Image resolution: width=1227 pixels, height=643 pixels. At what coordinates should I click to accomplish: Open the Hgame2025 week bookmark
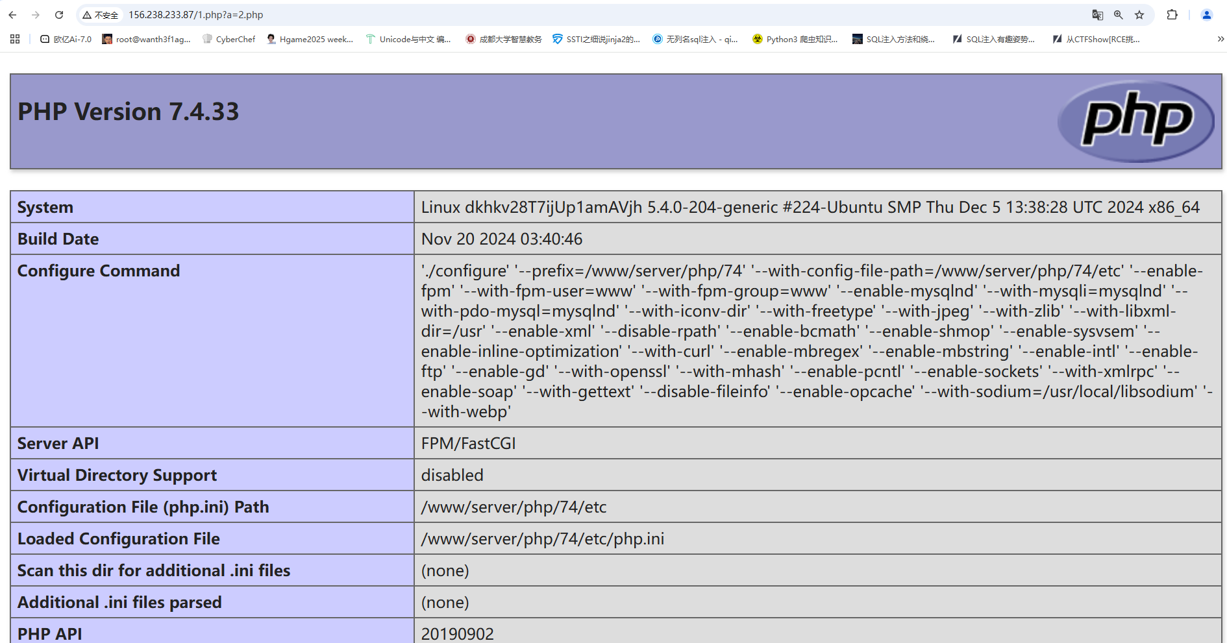click(x=310, y=39)
